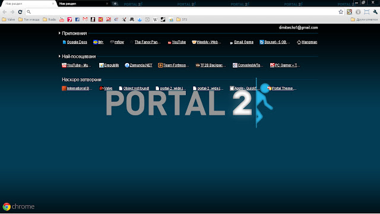Viewport: 380px width, 214px height.
Task: Collapse the Най-посещавани section
Action: 59,56
